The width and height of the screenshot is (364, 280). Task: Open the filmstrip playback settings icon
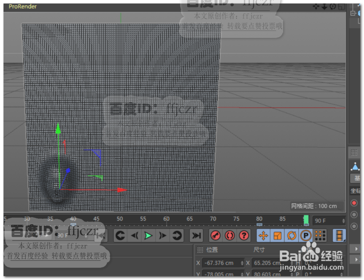pos(339,236)
